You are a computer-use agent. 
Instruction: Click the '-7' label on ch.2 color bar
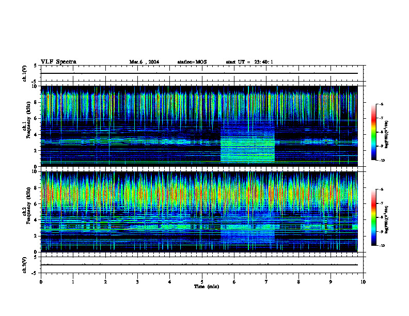click(381, 203)
